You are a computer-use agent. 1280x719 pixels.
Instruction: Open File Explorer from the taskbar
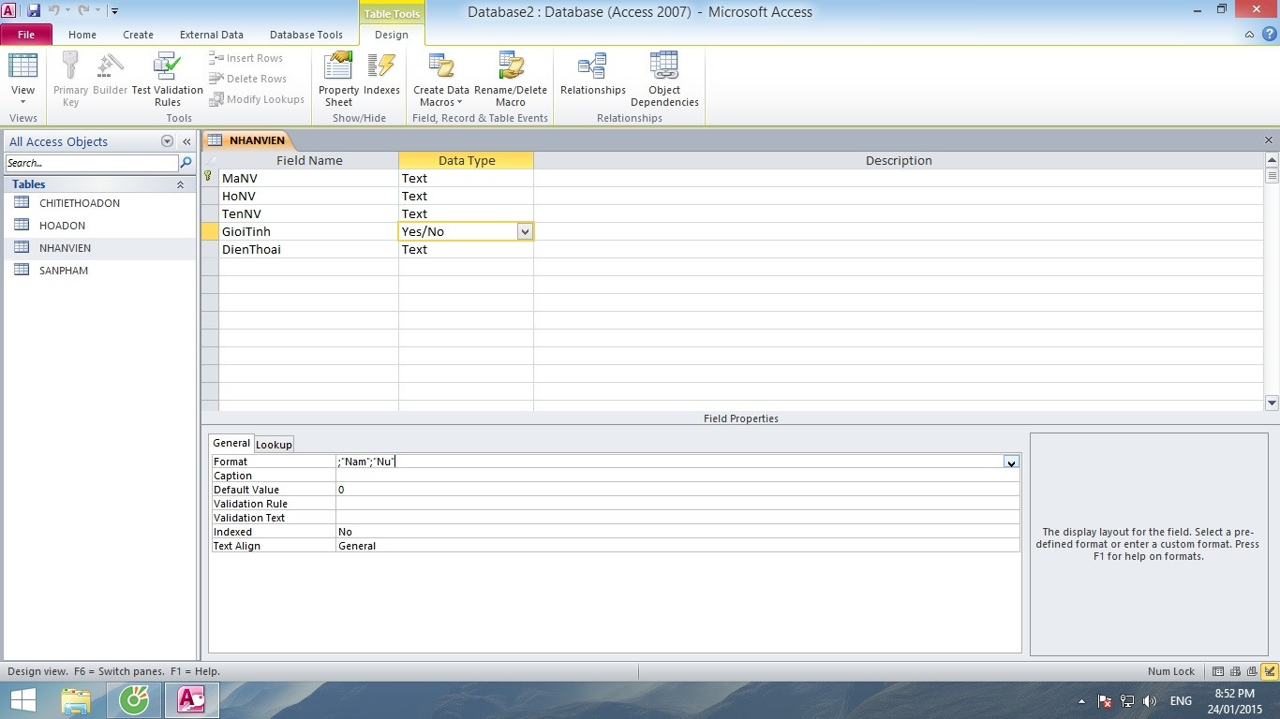[76, 700]
